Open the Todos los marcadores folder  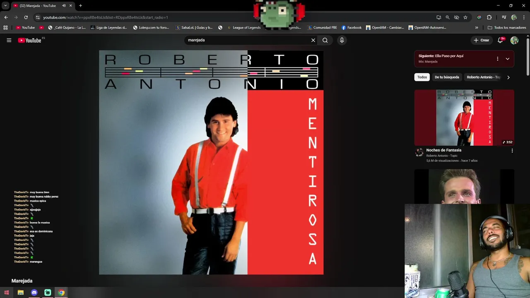507,28
